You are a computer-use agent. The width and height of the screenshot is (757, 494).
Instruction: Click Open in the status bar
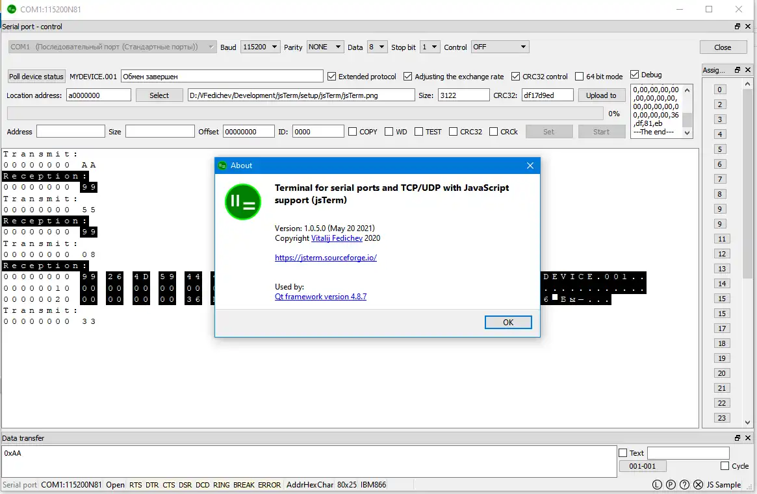115,485
